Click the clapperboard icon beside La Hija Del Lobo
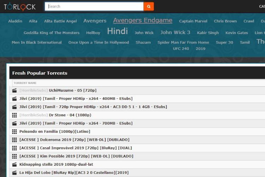 click(14, 173)
